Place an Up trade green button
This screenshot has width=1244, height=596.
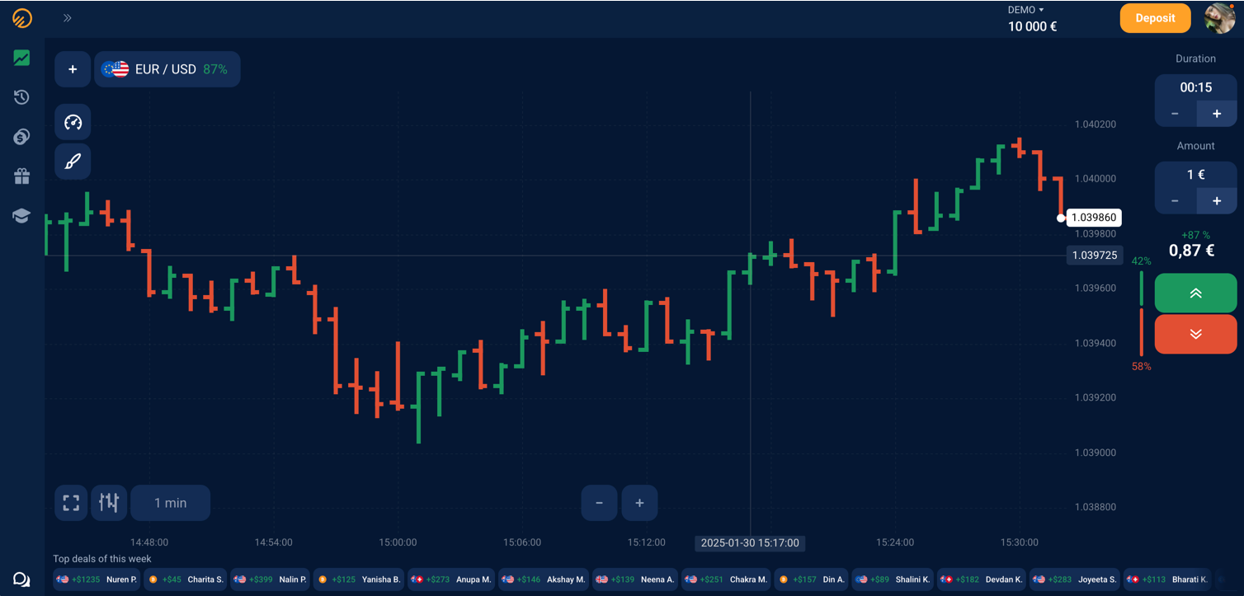tap(1195, 293)
